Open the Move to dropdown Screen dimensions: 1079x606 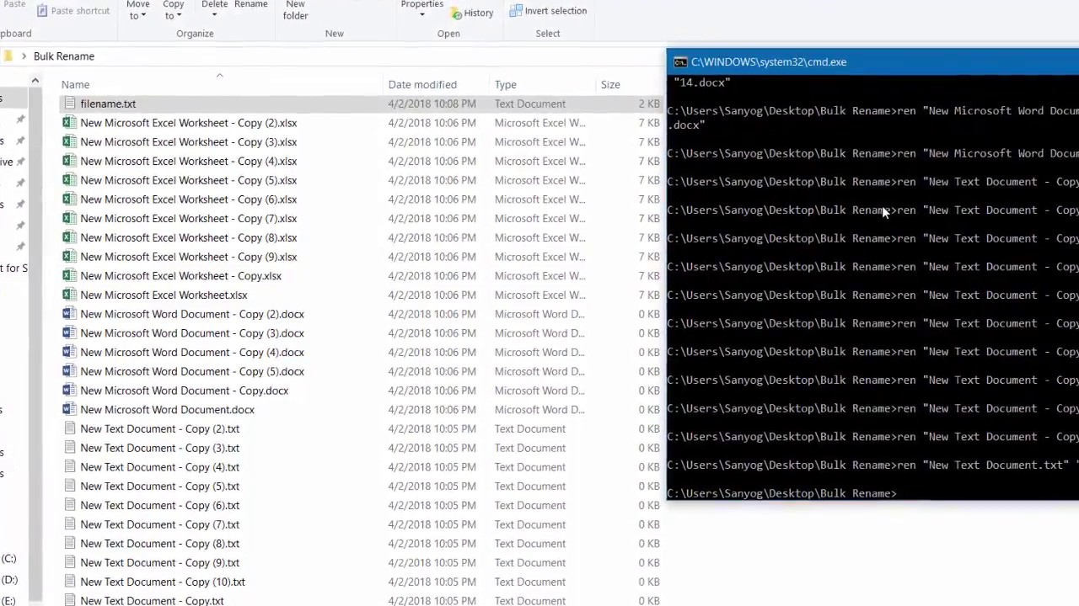137,10
